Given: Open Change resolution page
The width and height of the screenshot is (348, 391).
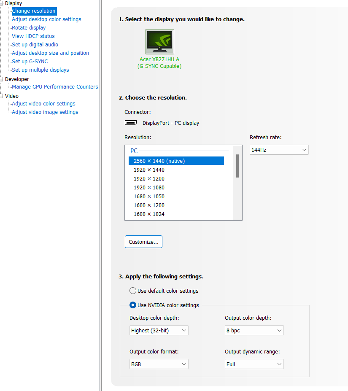Looking at the screenshot, I should coord(34,11).
